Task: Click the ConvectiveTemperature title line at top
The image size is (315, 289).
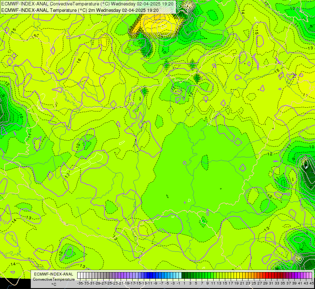Action: point(88,4)
